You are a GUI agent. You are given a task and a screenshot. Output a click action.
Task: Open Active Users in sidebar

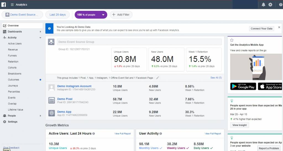tap(15, 44)
